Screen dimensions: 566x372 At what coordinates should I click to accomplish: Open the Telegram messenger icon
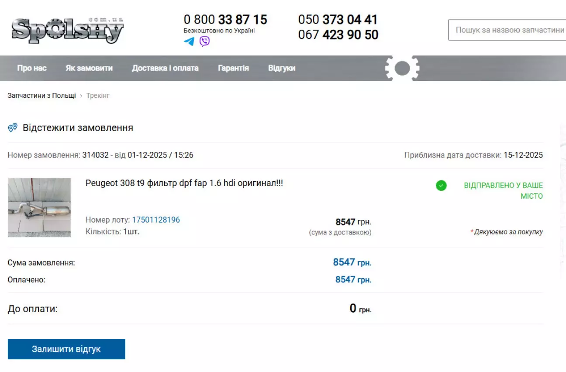coord(189,41)
